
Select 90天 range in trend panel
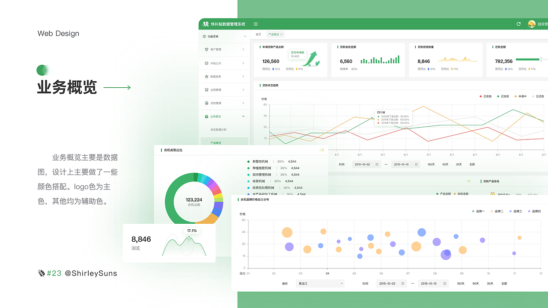[x=445, y=164]
